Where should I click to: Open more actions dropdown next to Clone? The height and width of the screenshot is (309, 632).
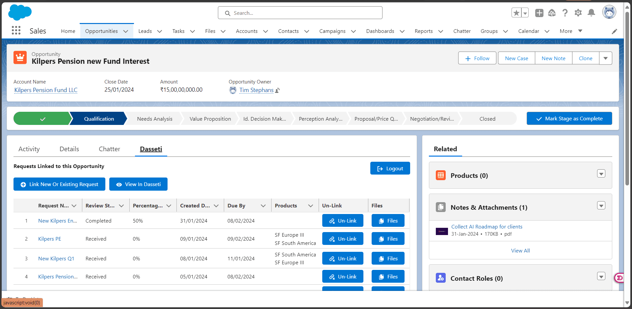[606, 58]
